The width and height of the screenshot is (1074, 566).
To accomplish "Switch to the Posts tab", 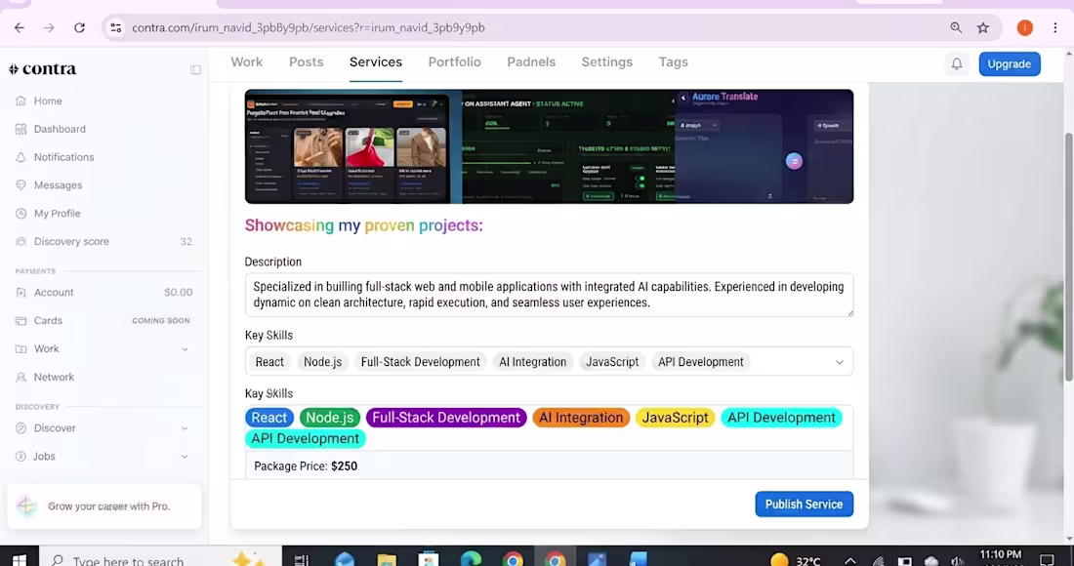I will tap(307, 62).
